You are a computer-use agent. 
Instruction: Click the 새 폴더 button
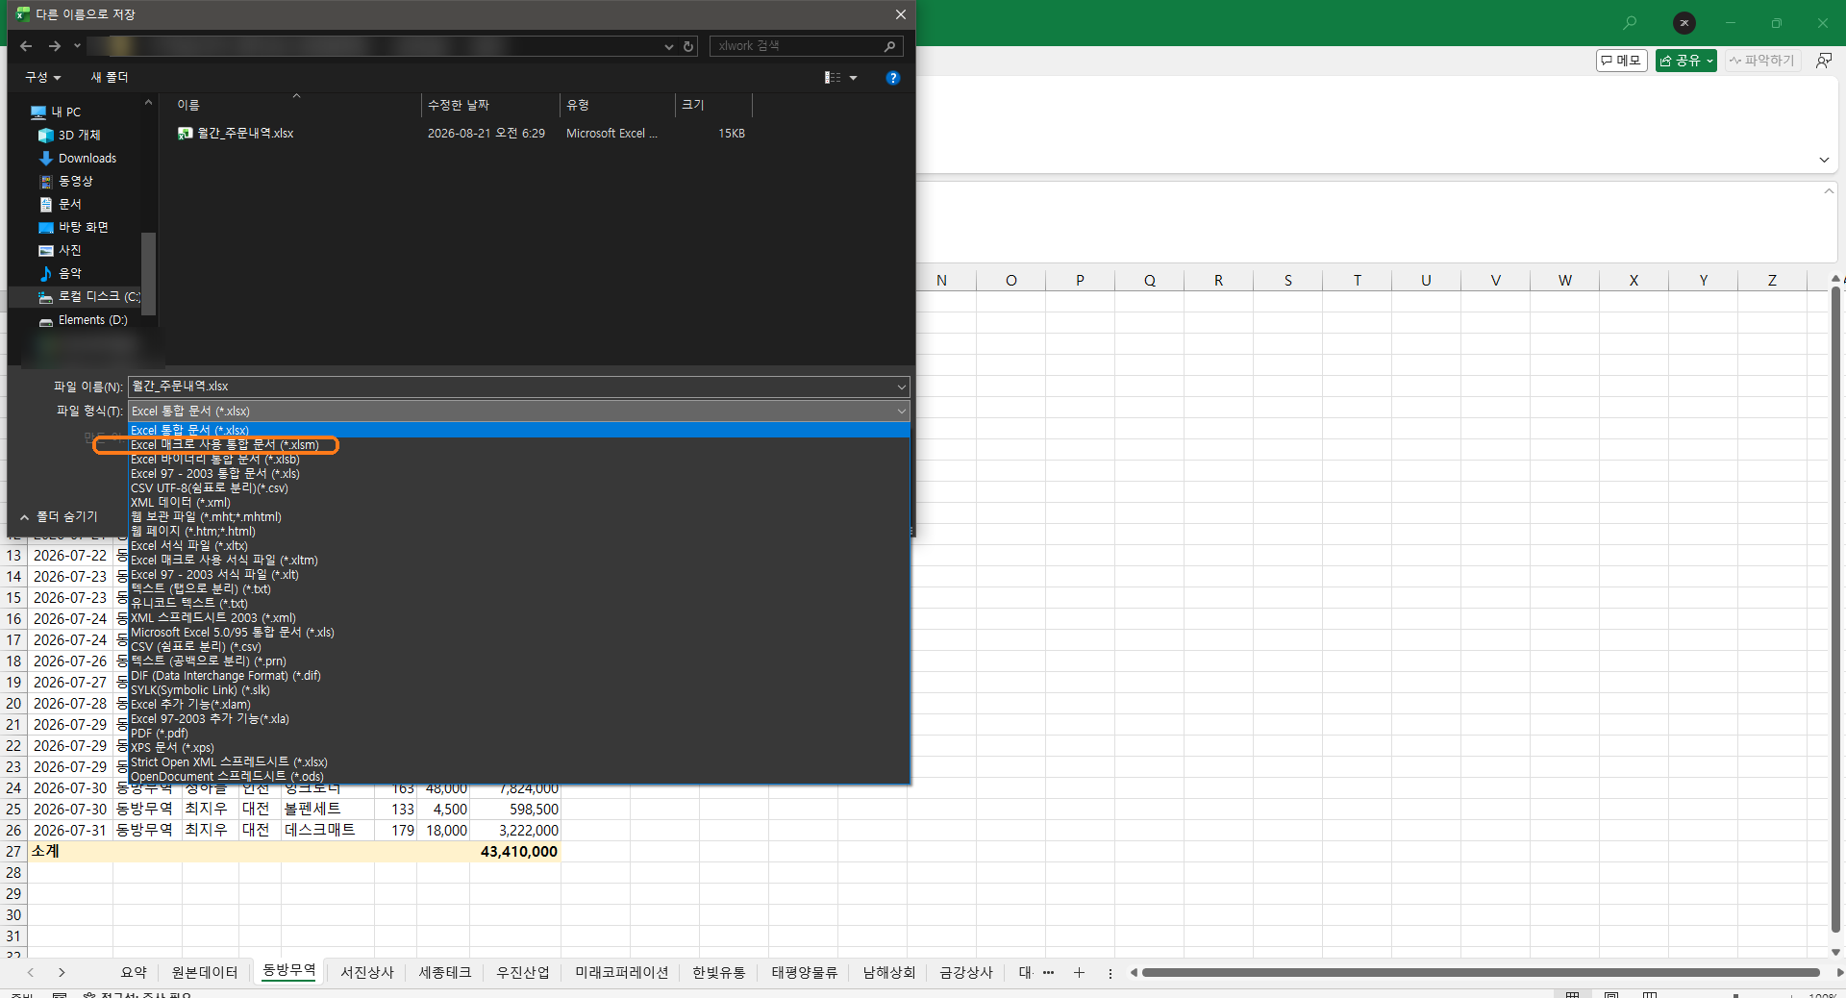coord(110,78)
